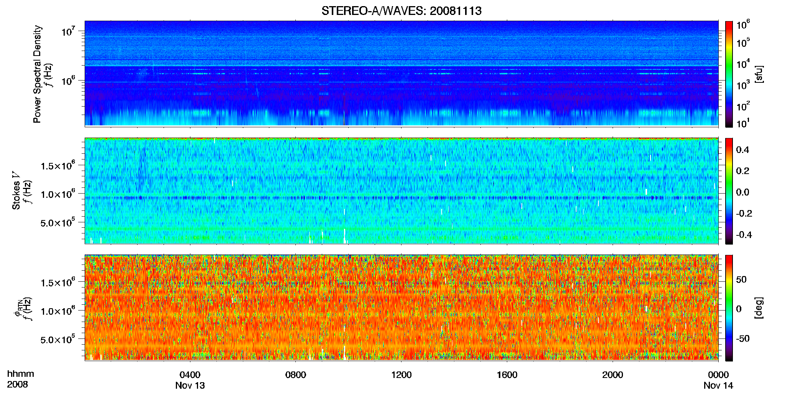This screenshot has height=414, width=803.
Task: Click the 5.0×10^5 tick in phi panel
Action: pyautogui.click(x=58, y=339)
